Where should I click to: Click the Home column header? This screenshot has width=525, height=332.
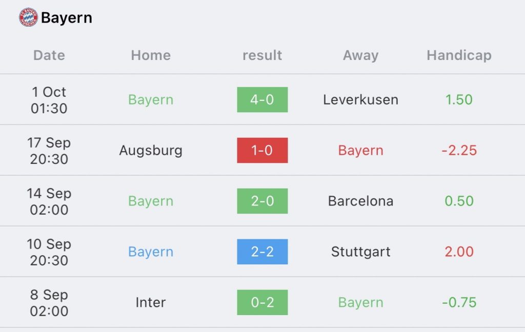coord(151,55)
